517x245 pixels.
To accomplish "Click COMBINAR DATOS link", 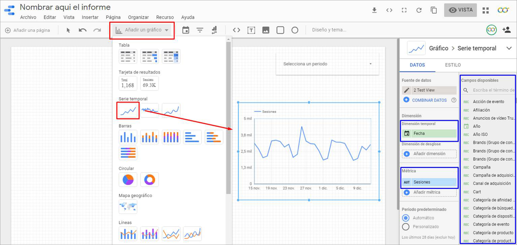I will coord(429,100).
